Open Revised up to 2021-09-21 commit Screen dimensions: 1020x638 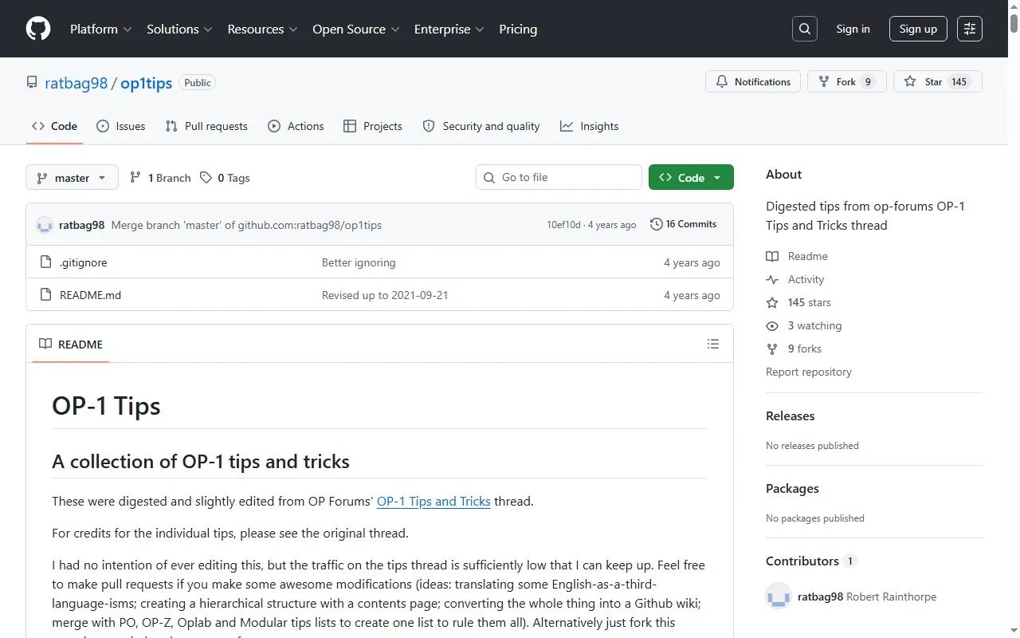coord(385,295)
